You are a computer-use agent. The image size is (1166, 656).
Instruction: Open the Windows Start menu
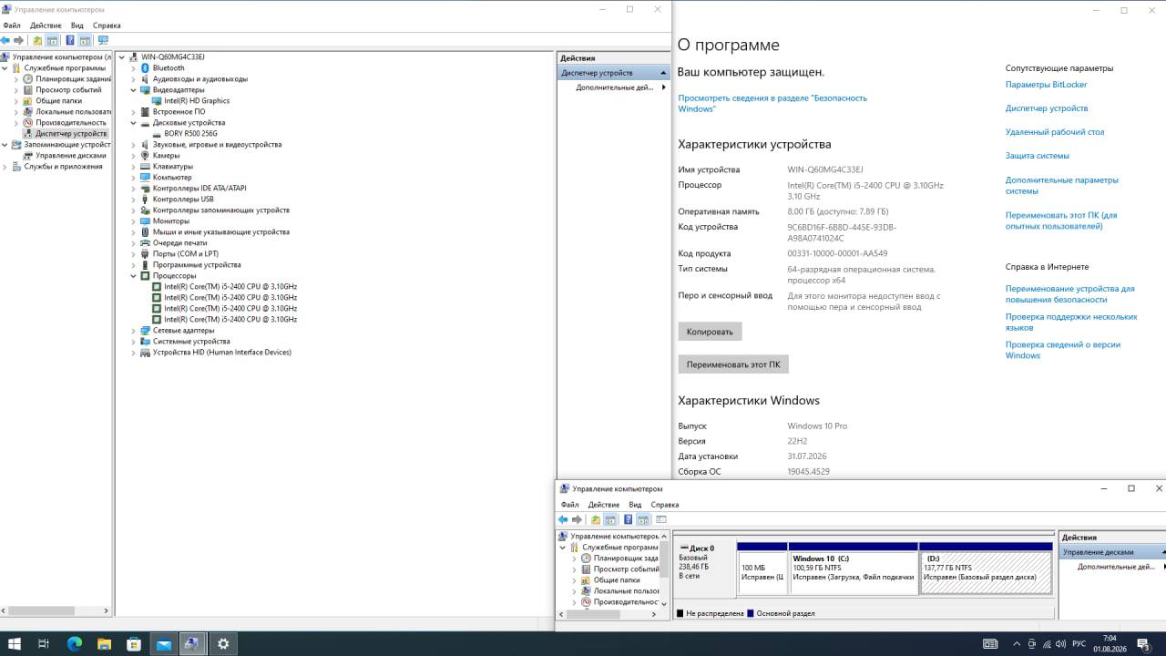pos(15,644)
